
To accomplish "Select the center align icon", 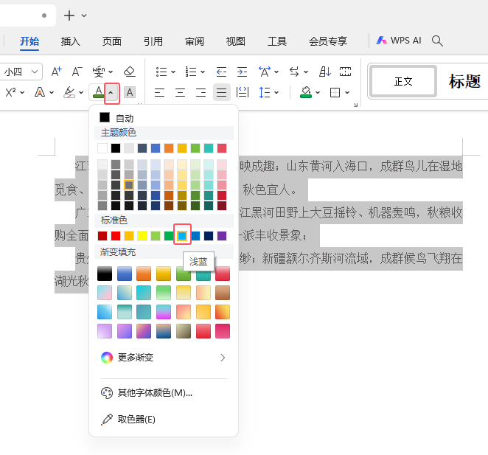I will point(180,92).
